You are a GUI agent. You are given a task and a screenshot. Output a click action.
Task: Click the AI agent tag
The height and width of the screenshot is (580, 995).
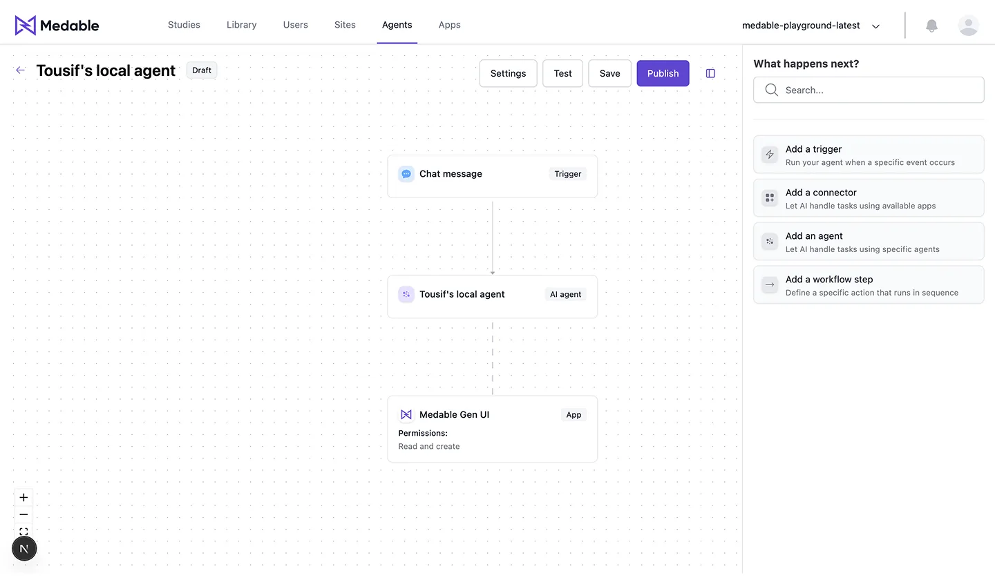[566, 294]
